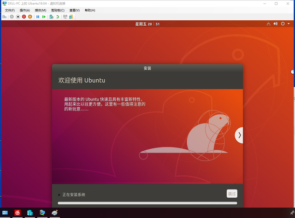Open the 查看(V) menu

point(75,10)
